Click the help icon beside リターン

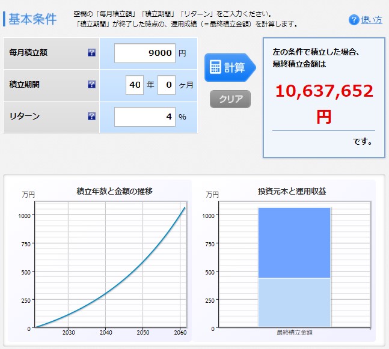point(91,116)
